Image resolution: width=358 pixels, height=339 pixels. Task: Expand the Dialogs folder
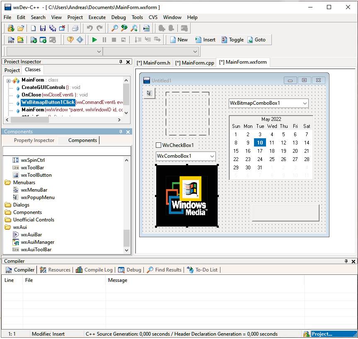[8, 205]
